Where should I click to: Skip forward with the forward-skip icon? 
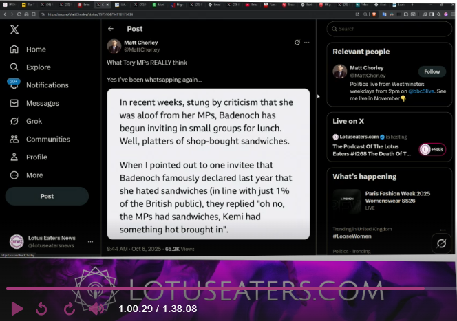69,309
